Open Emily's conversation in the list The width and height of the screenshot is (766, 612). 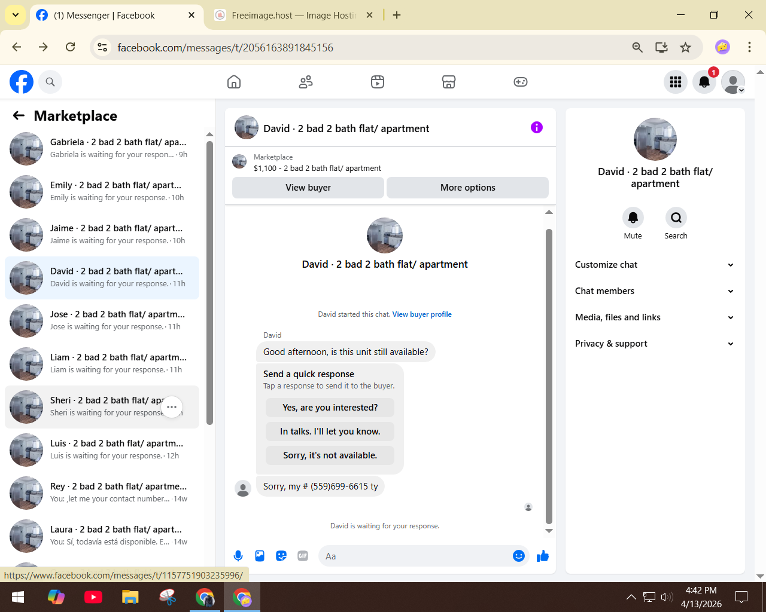pyautogui.click(x=102, y=191)
